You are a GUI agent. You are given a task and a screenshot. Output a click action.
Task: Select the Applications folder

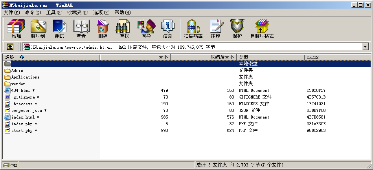(x=25, y=77)
